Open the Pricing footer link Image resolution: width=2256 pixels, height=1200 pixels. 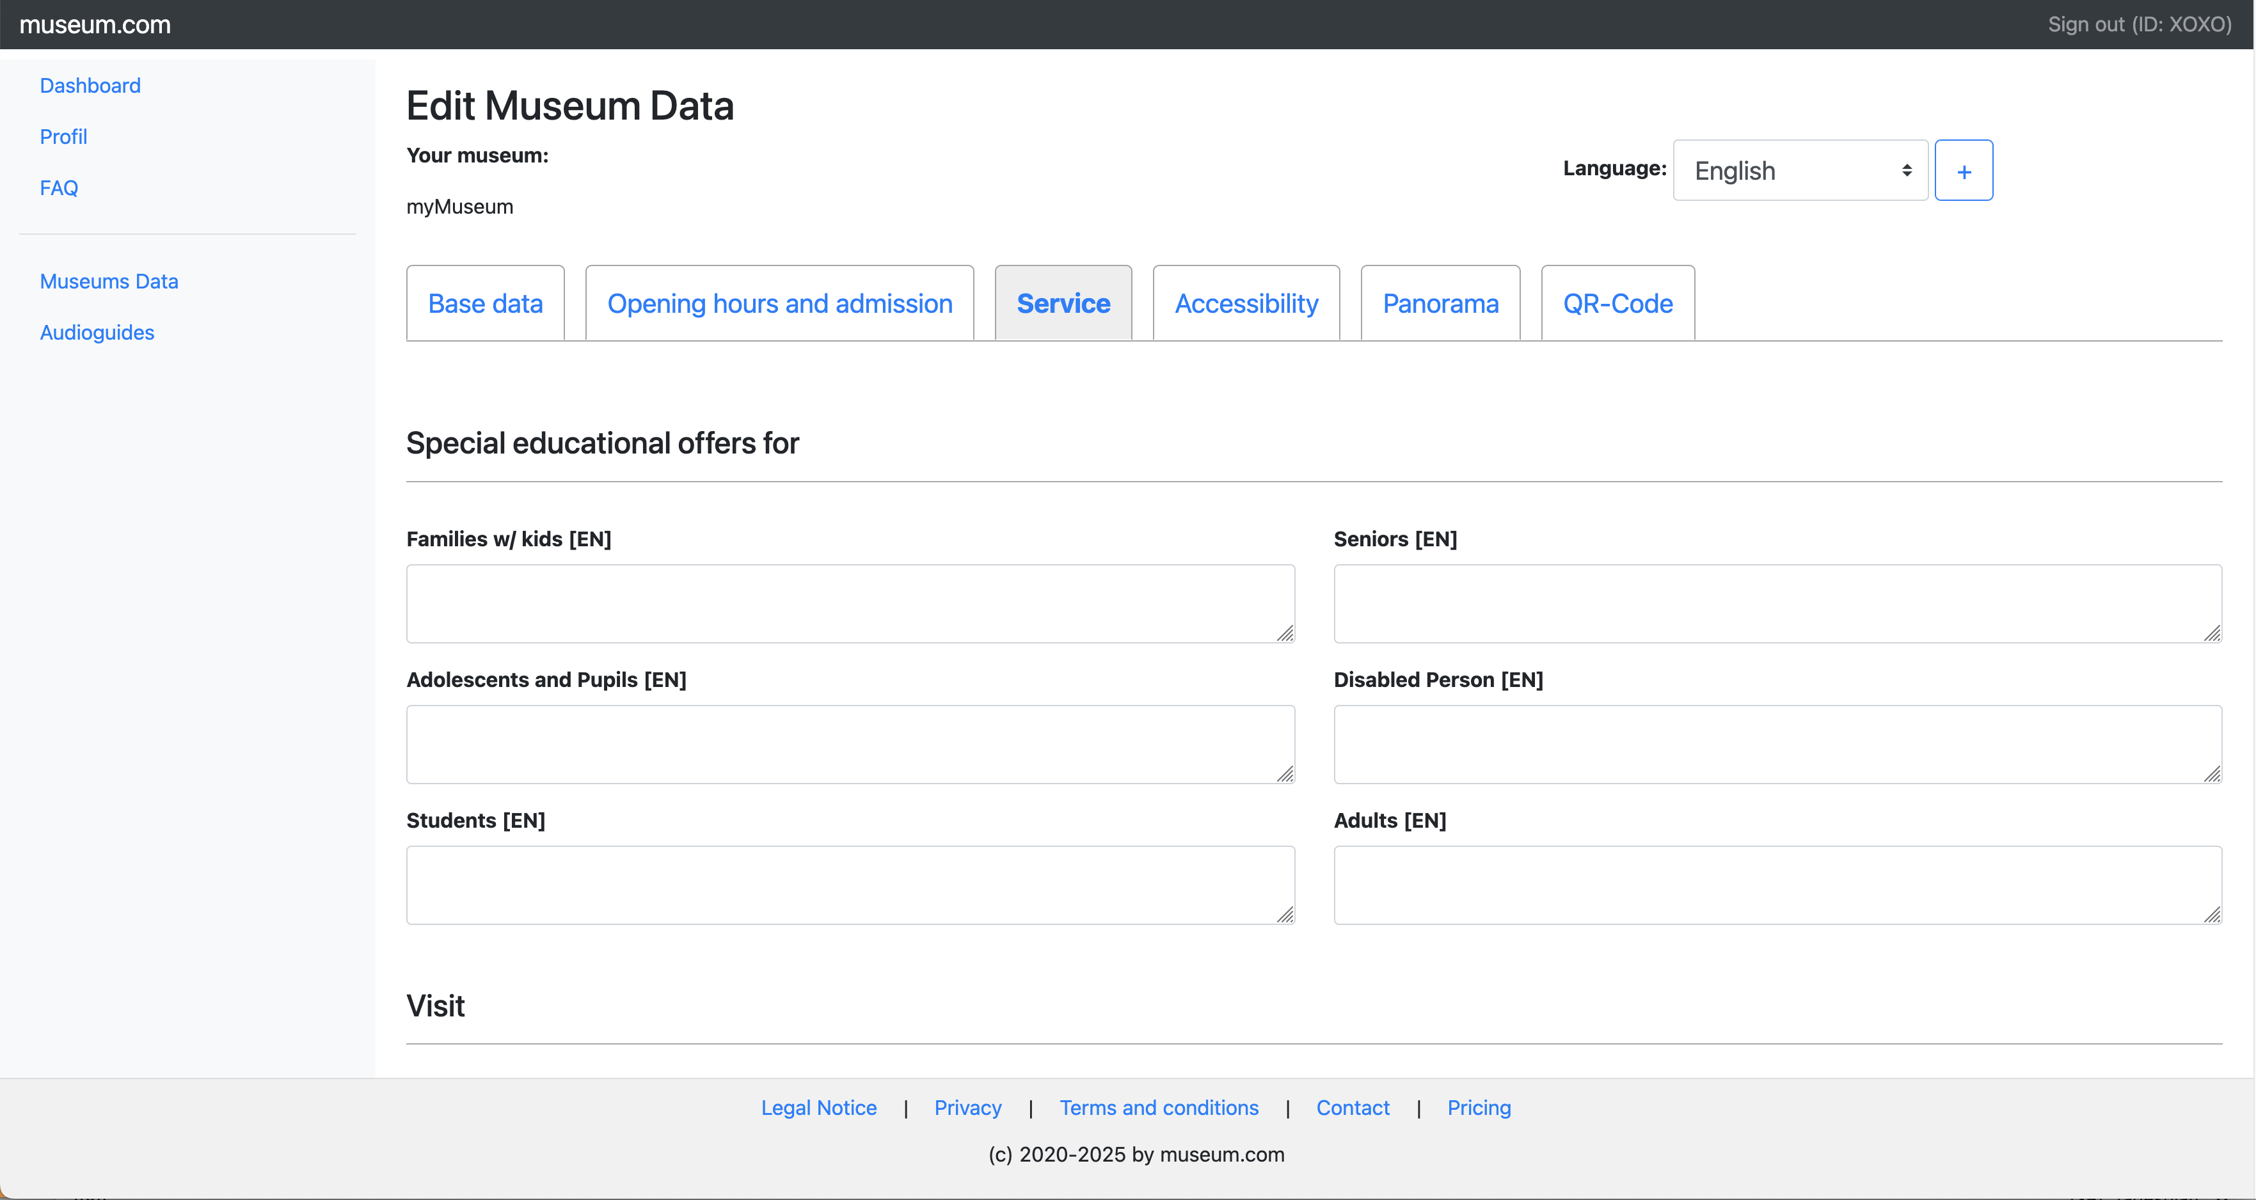1479,1108
